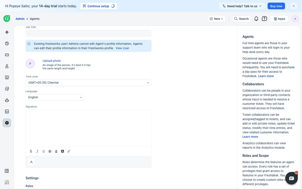
Task: Expand the sidebar using panel toggle icon
Action: pos(7,171)
